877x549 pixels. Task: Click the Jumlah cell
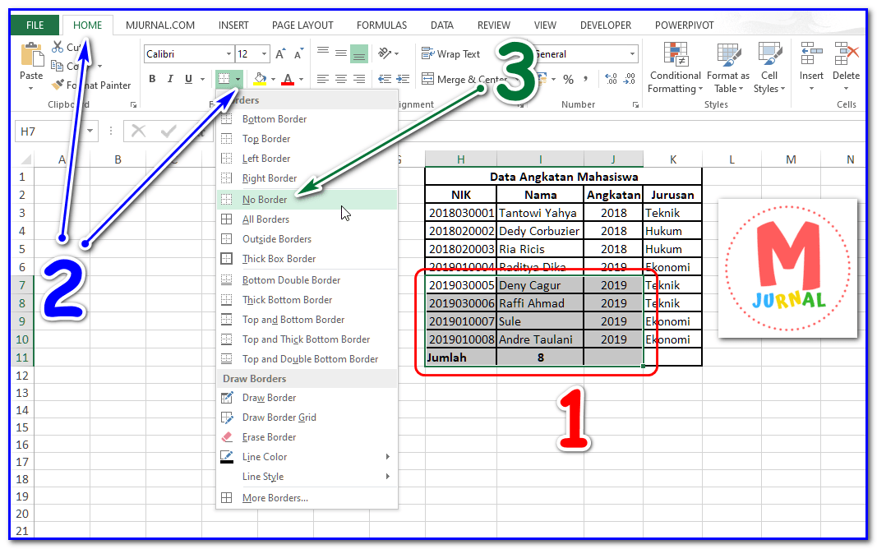click(460, 358)
